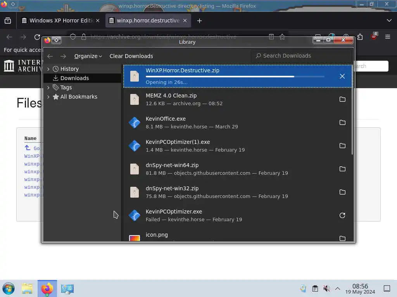397x297 pixels.
Task: Open folder for dnSpy-net-win32.zip
Action: coord(342,192)
